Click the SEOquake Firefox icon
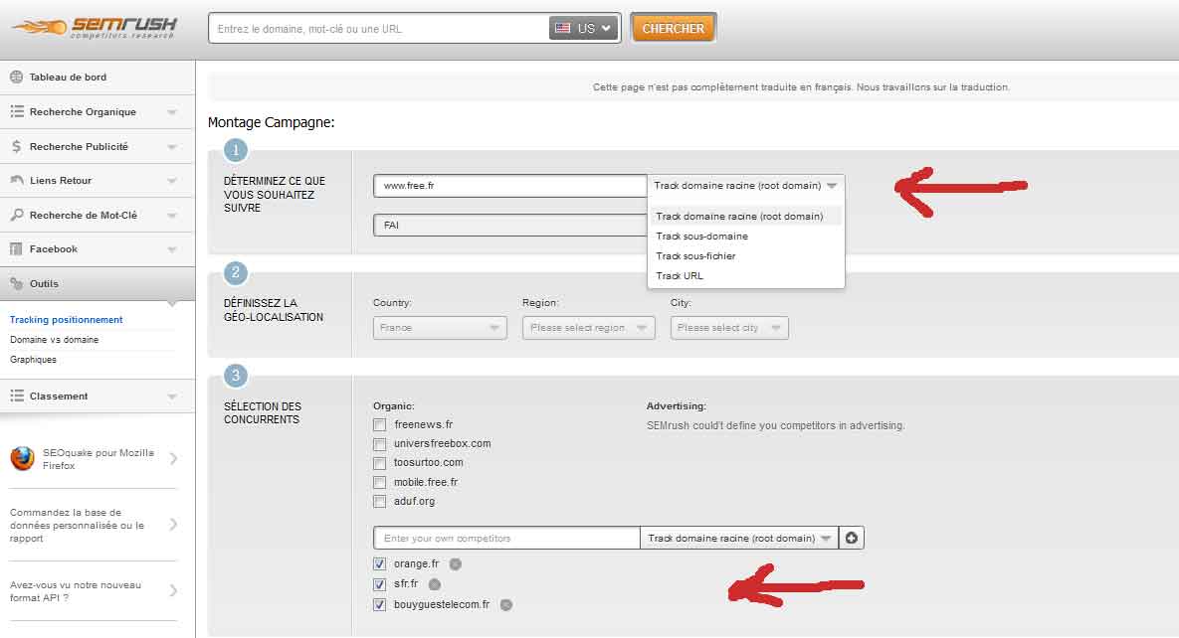The height and width of the screenshot is (638, 1179). coord(23,458)
